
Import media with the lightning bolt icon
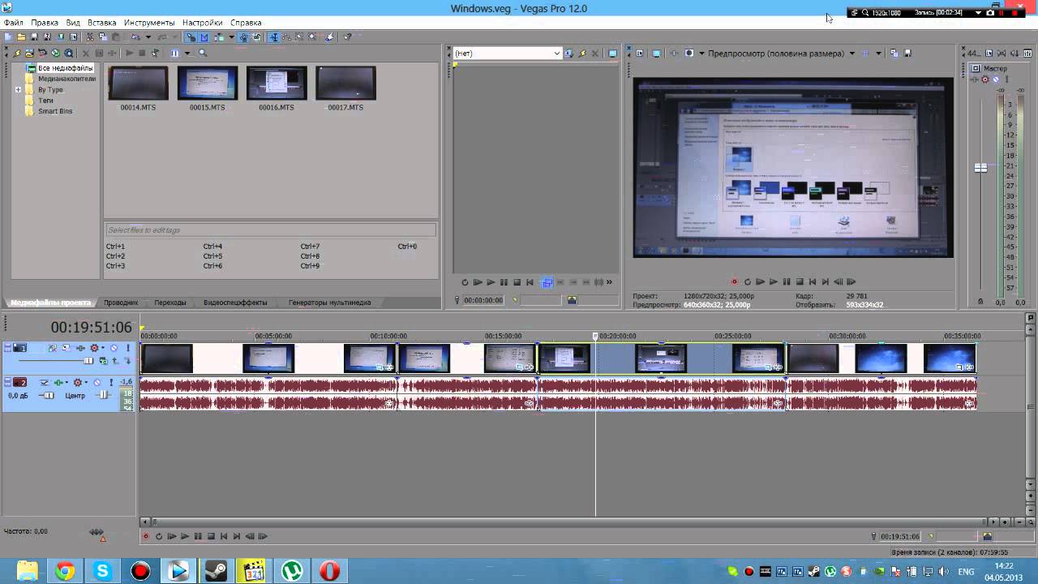tap(17, 53)
